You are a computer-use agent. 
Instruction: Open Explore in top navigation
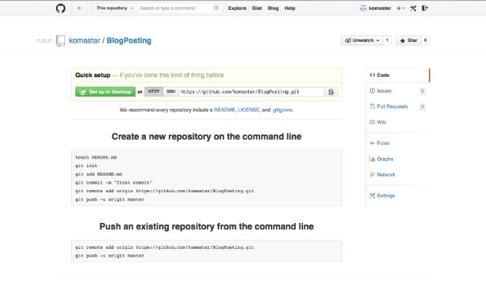237,8
